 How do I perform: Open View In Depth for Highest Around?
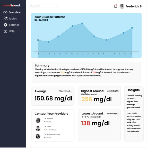pyautogui.click(x=113, y=91)
